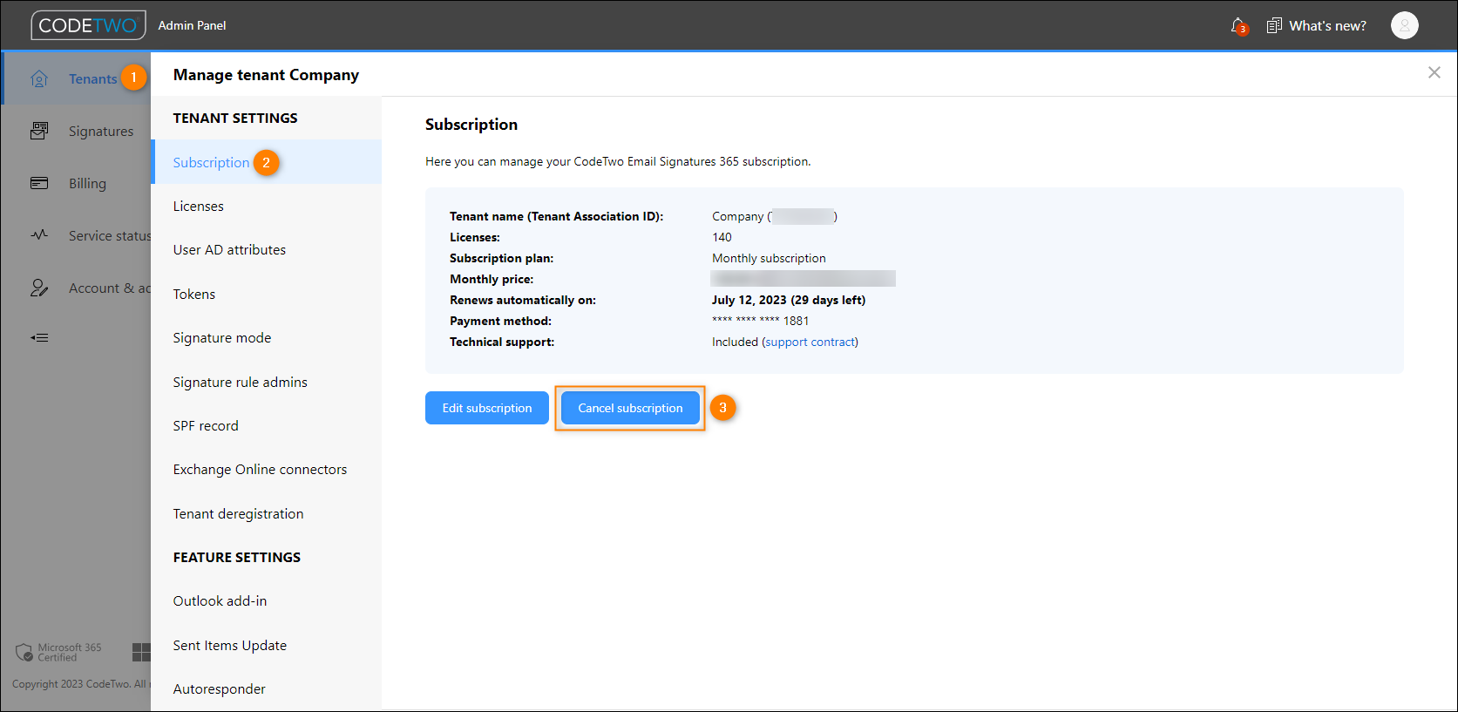Click the "Tenant name (Tenant Association ID):" label
Viewport: 1458px width, 712px height.
coord(556,216)
